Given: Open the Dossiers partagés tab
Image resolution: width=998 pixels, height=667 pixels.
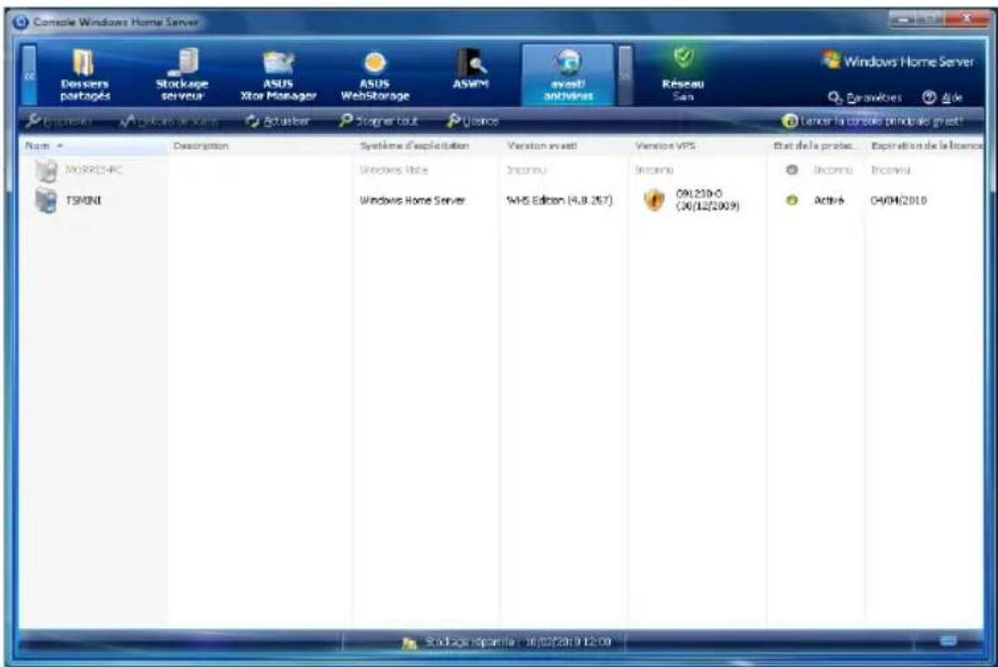Looking at the screenshot, I should click(x=84, y=74).
